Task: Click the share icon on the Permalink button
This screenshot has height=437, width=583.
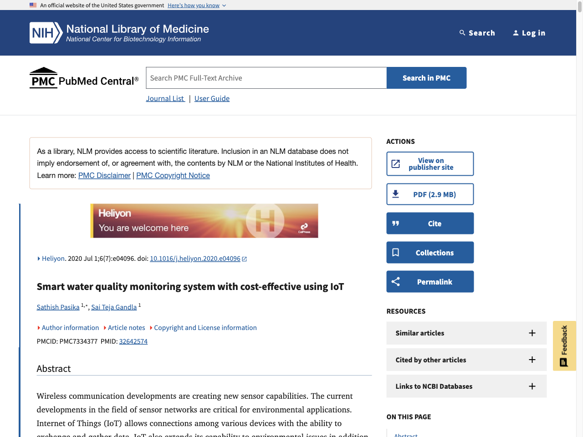Action: (395, 281)
